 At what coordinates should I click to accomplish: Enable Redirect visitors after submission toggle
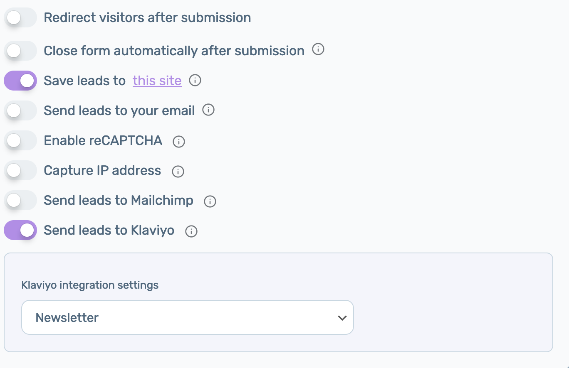coord(20,18)
